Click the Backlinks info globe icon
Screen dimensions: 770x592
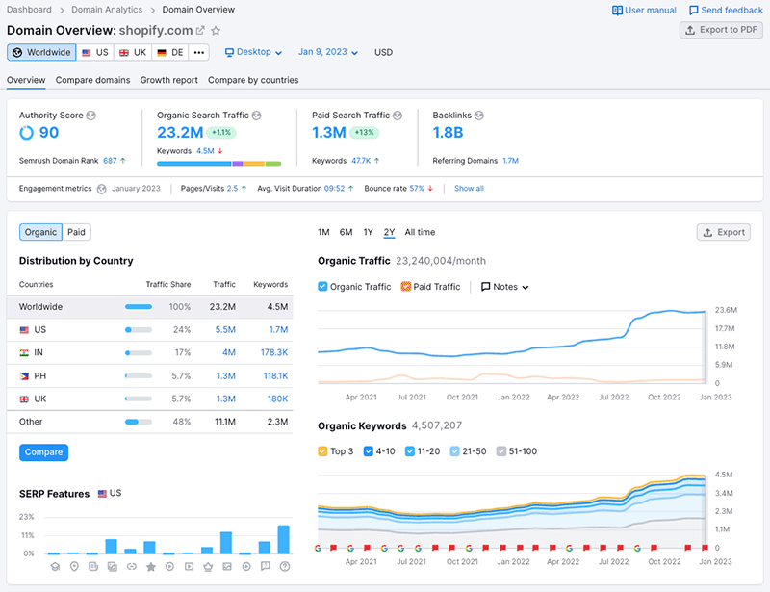[478, 116]
